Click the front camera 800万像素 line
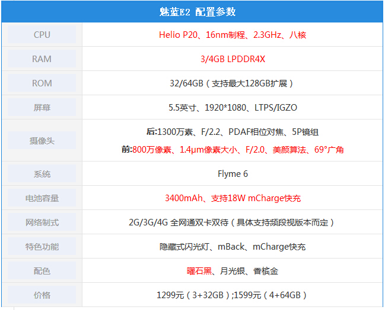This screenshot has height=310, width=385. [233, 149]
